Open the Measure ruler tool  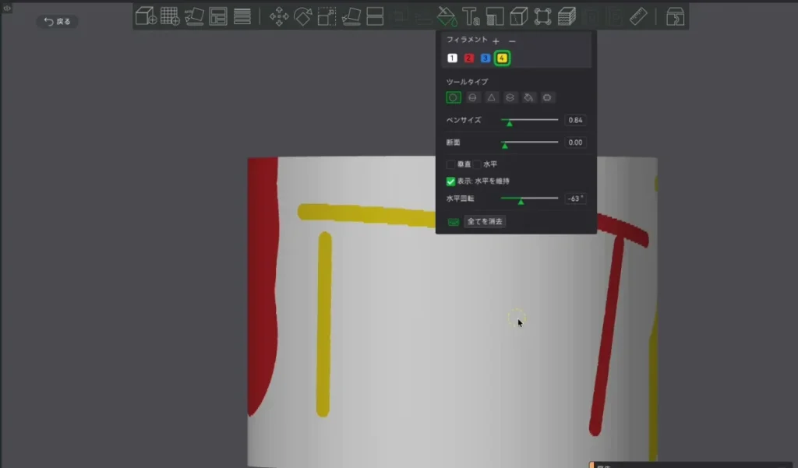point(638,16)
